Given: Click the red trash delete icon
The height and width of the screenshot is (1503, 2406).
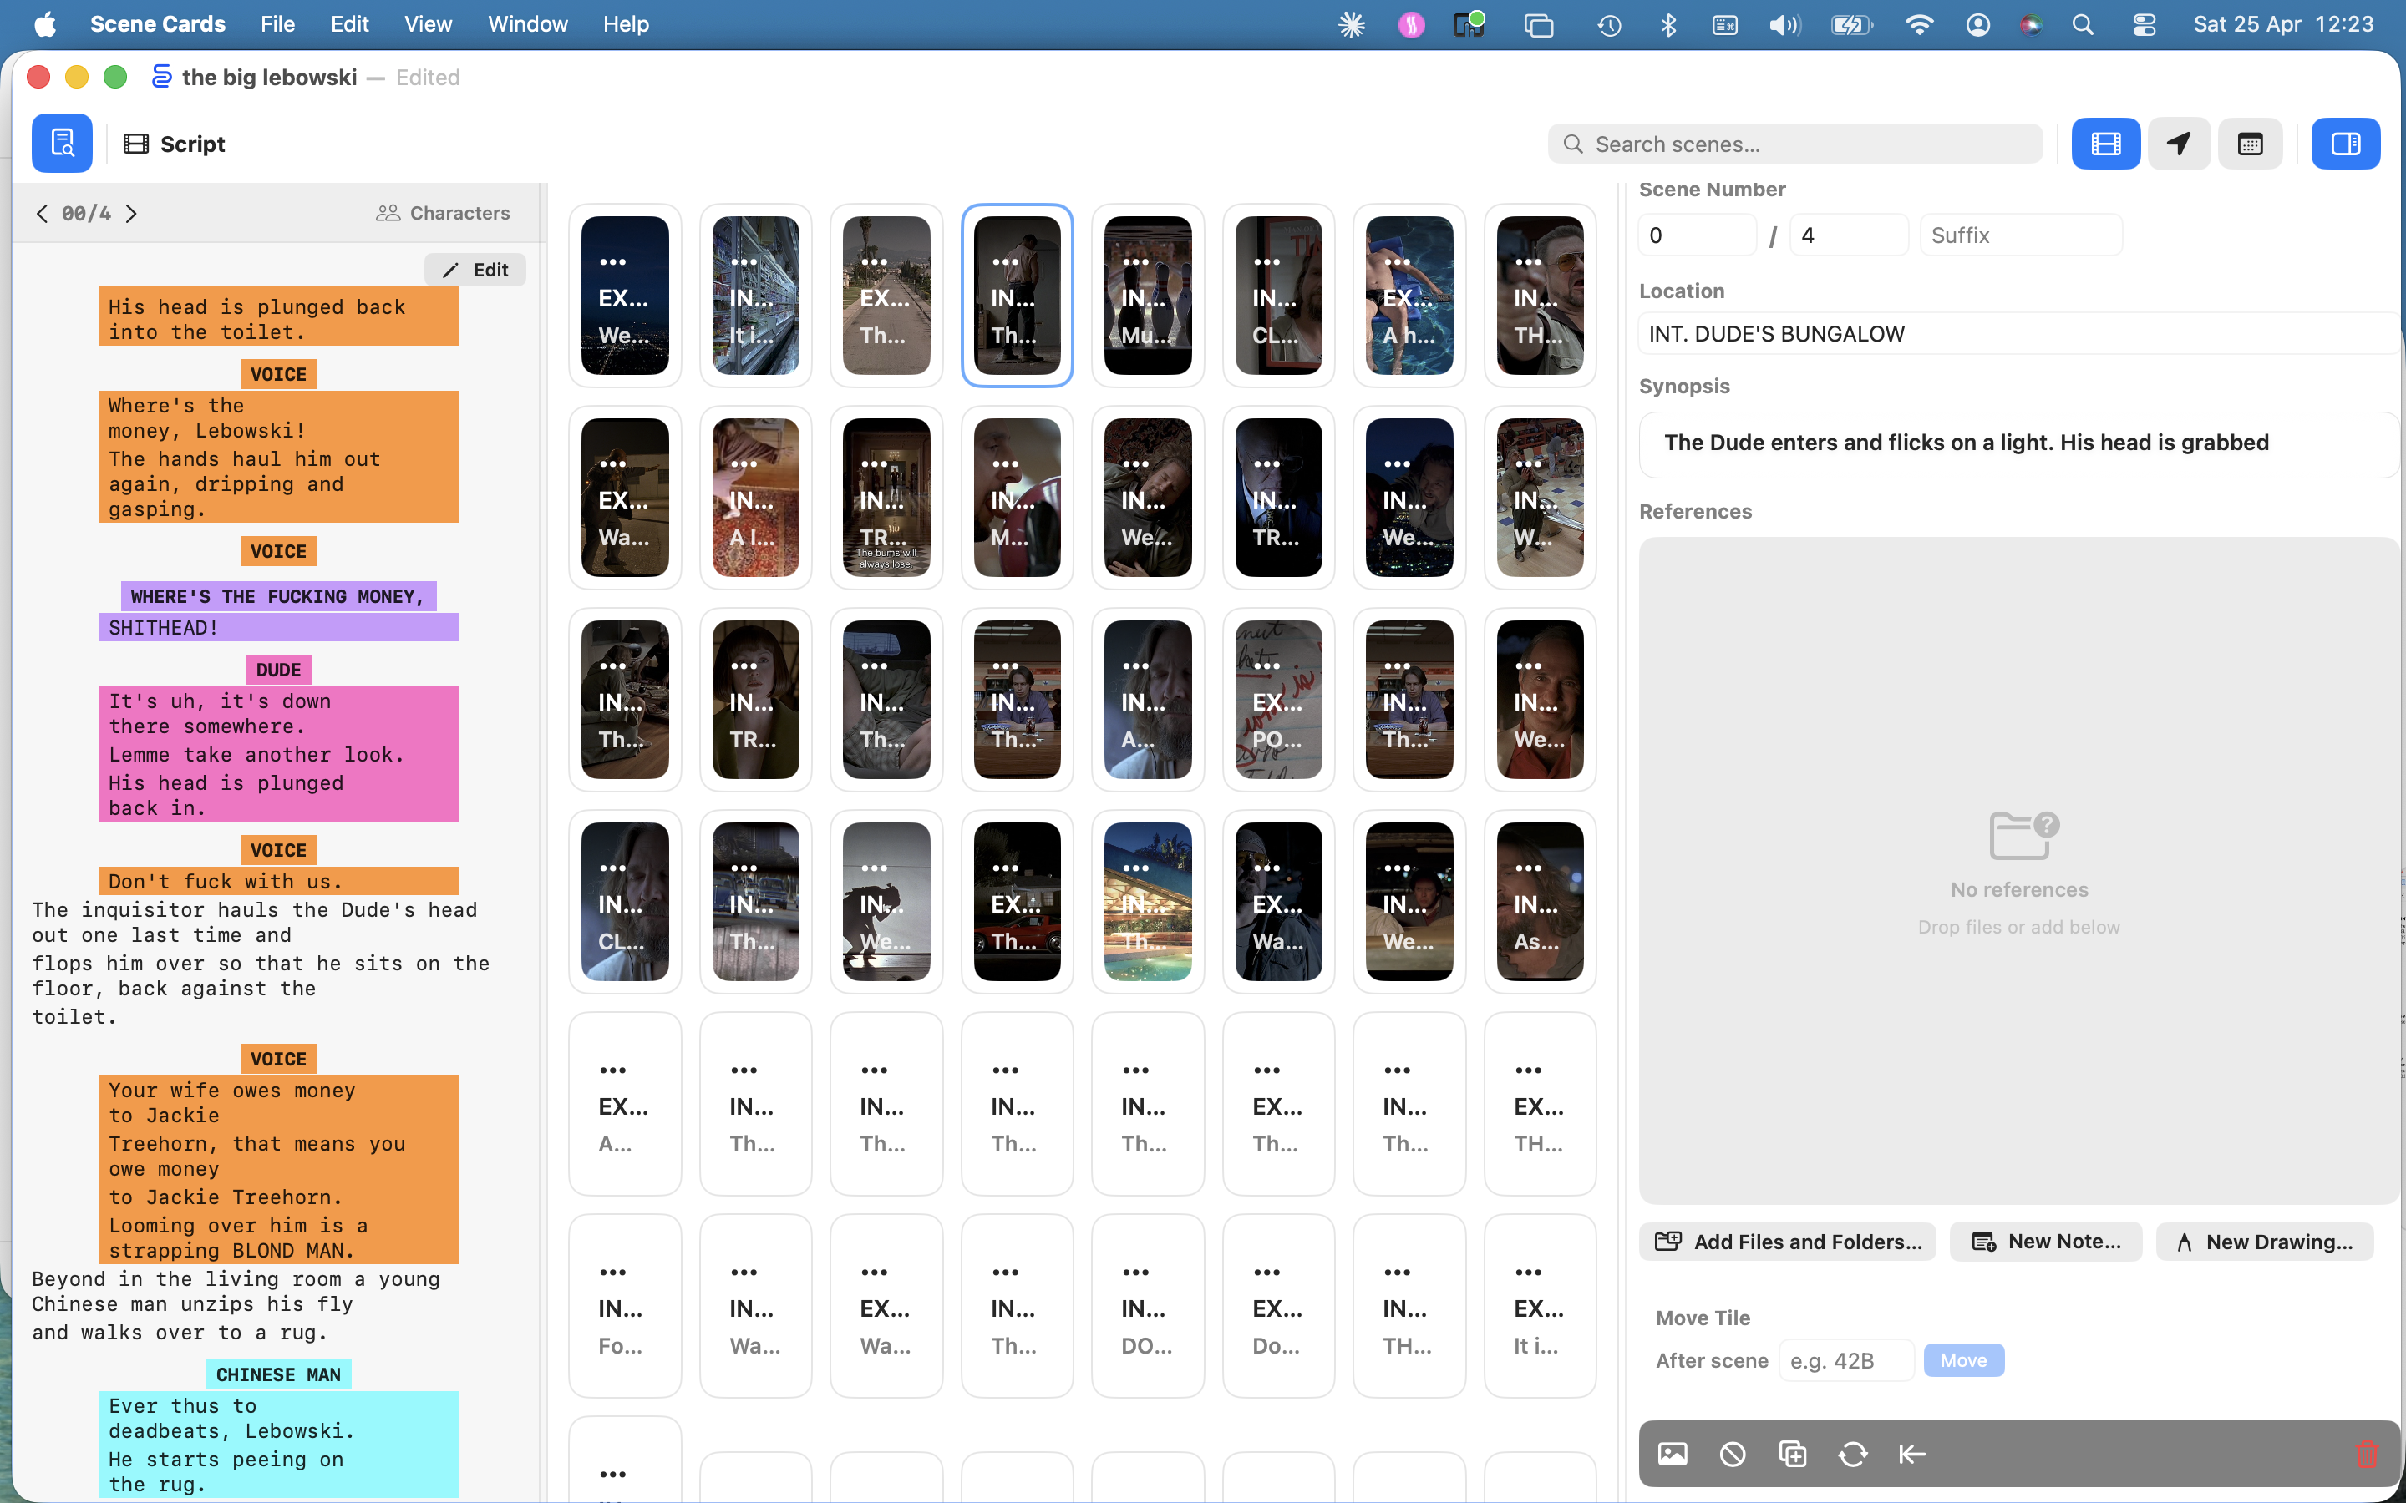Looking at the screenshot, I should [2368, 1455].
